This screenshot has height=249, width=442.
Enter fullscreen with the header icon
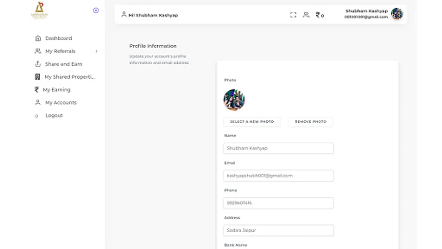click(293, 15)
